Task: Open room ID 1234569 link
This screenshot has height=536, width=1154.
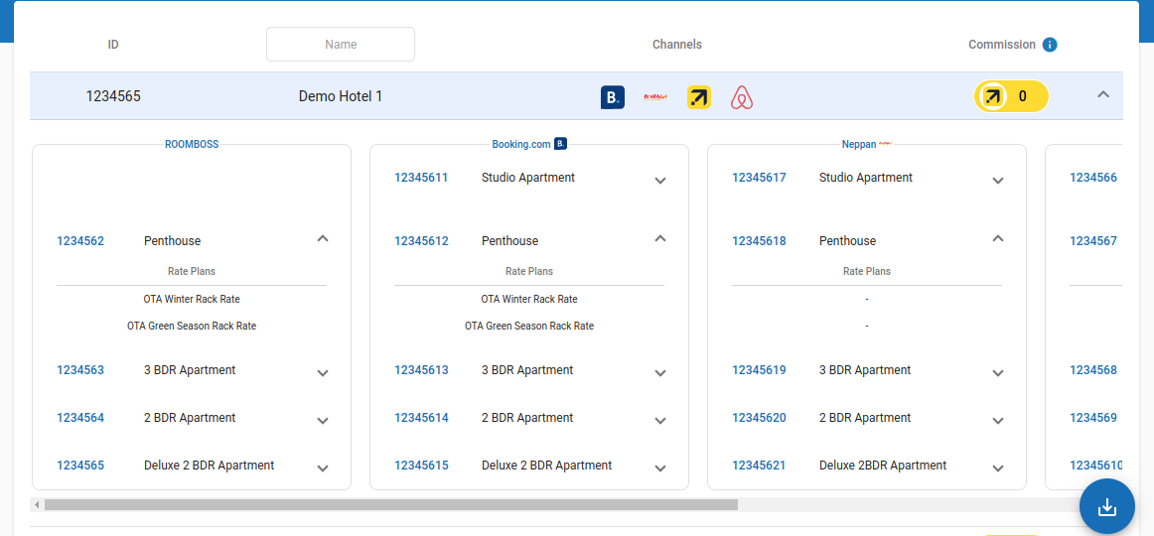Action: coord(1092,418)
